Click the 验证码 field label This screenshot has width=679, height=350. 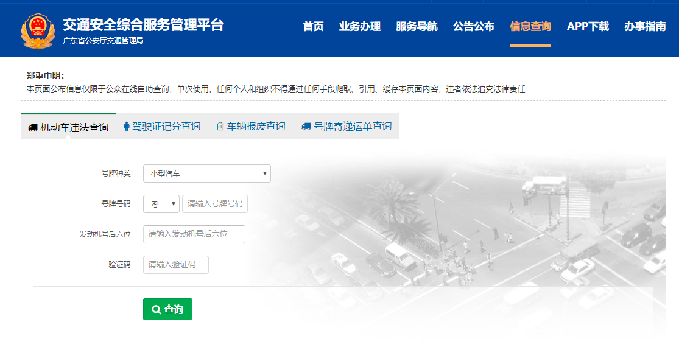pos(119,264)
